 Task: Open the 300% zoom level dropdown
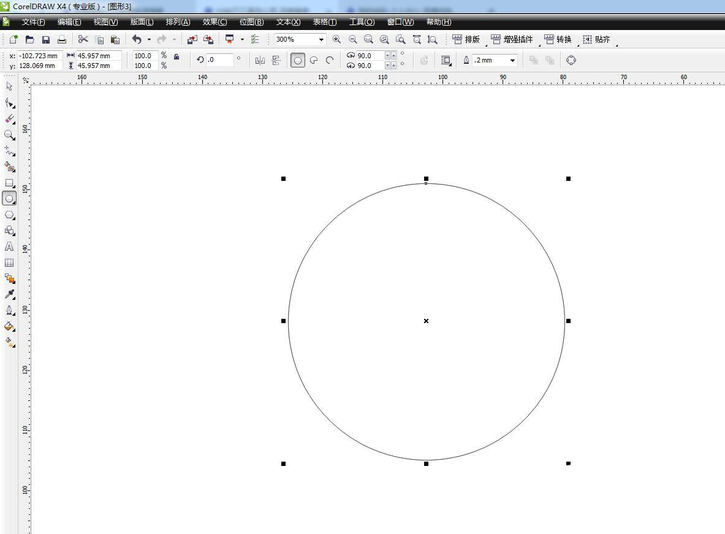coord(321,39)
